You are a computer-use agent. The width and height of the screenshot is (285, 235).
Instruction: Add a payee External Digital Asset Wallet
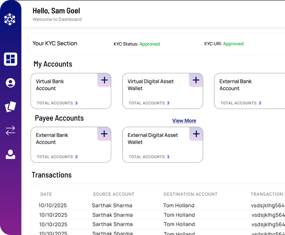tap(196, 134)
